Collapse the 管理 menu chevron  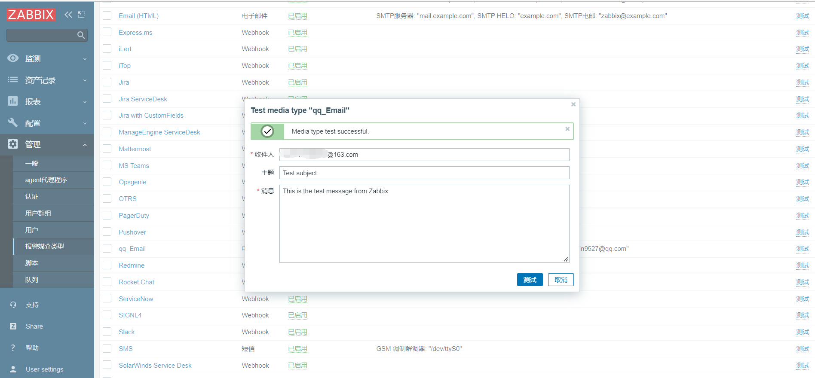point(85,145)
